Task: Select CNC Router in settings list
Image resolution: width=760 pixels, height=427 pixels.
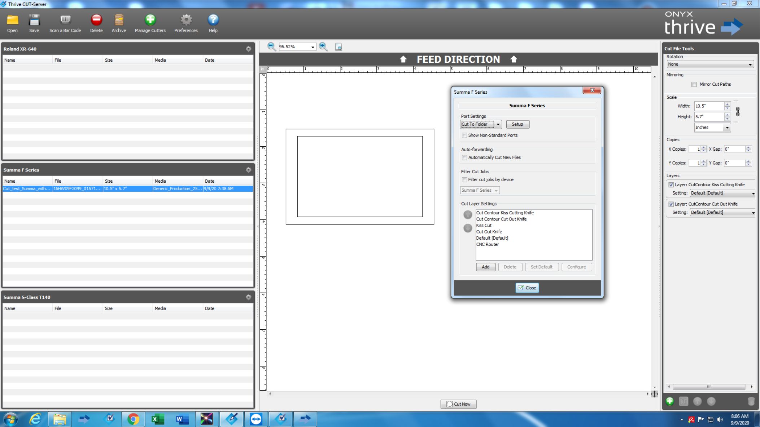Action: click(487, 244)
